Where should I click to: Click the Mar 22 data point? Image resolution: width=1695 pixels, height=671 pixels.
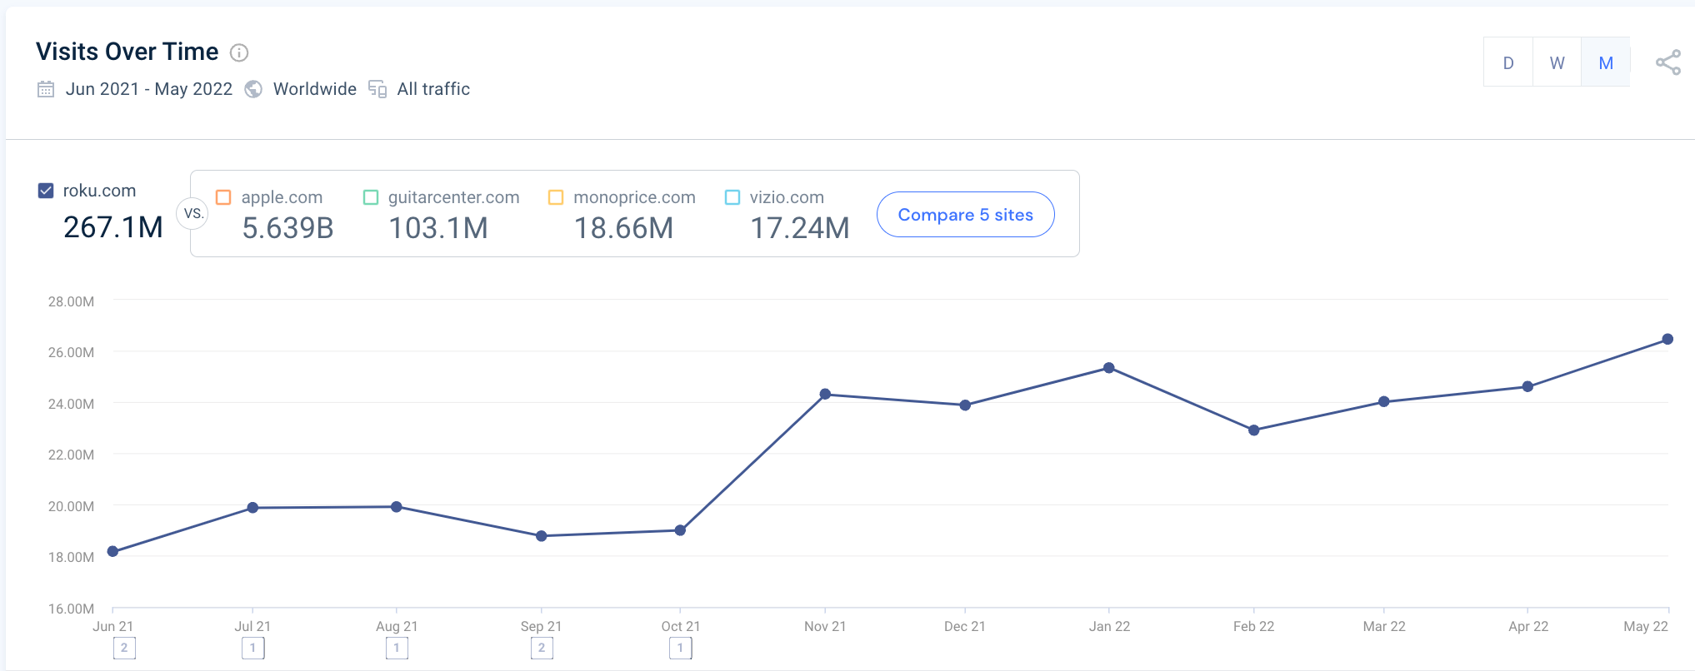click(x=1384, y=401)
